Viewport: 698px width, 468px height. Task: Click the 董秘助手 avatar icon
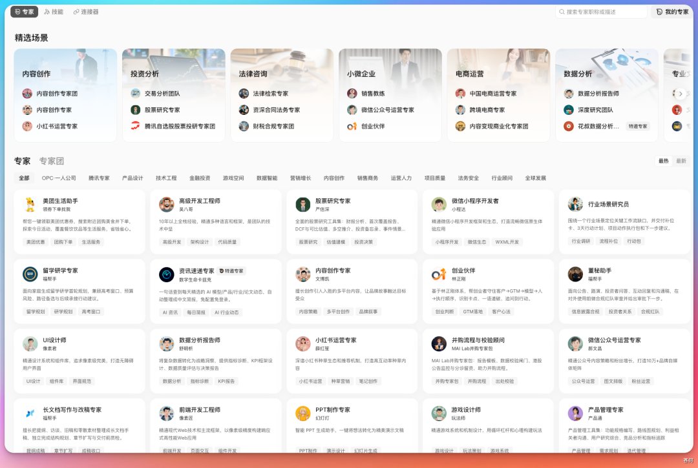tap(575, 274)
